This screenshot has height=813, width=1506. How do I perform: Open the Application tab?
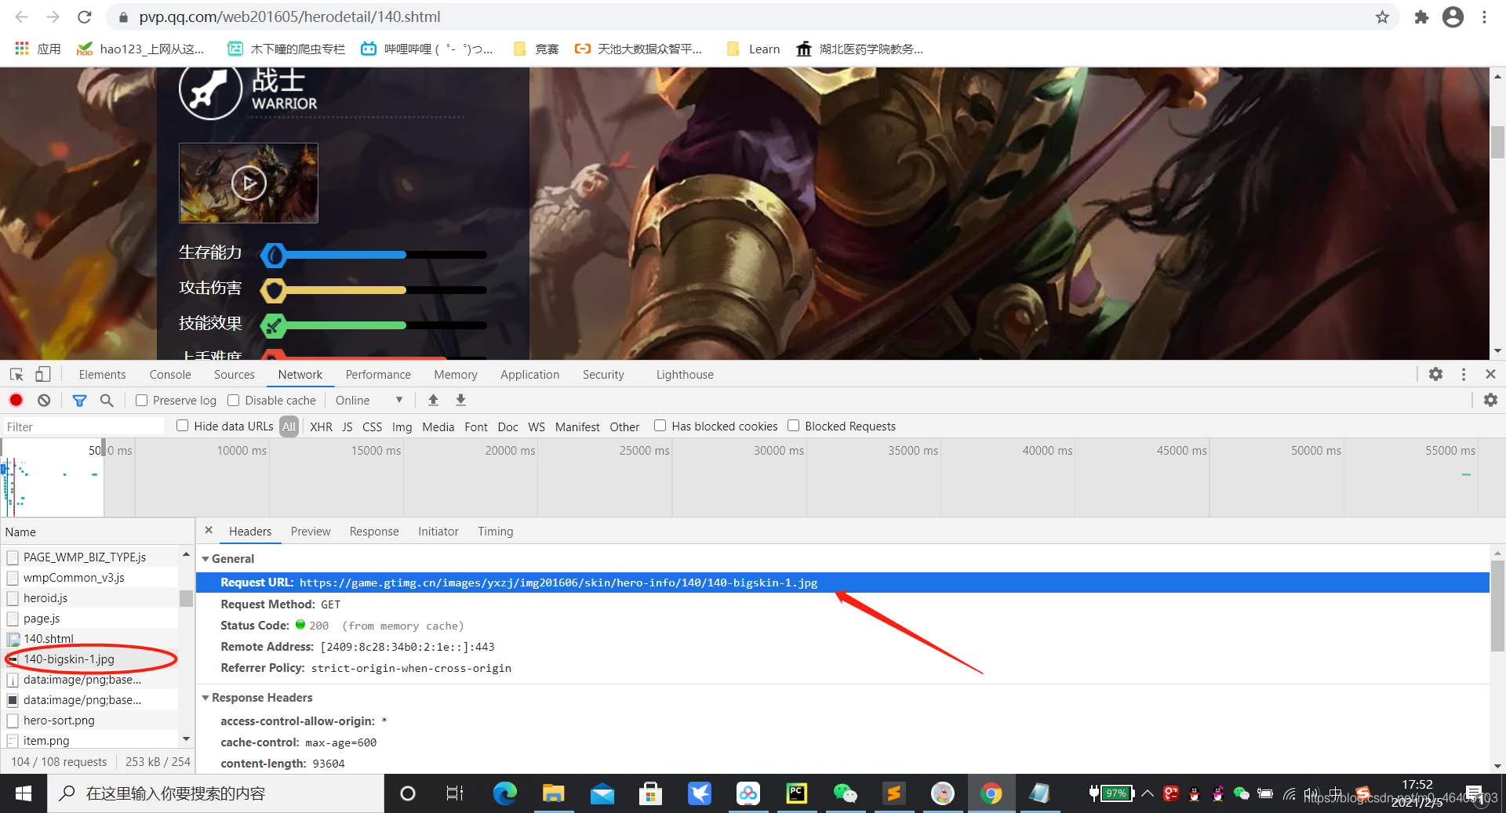530,374
